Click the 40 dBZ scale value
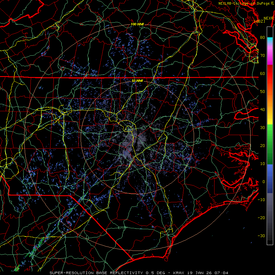The height and width of the screenshot is (275, 275). (x=262, y=109)
